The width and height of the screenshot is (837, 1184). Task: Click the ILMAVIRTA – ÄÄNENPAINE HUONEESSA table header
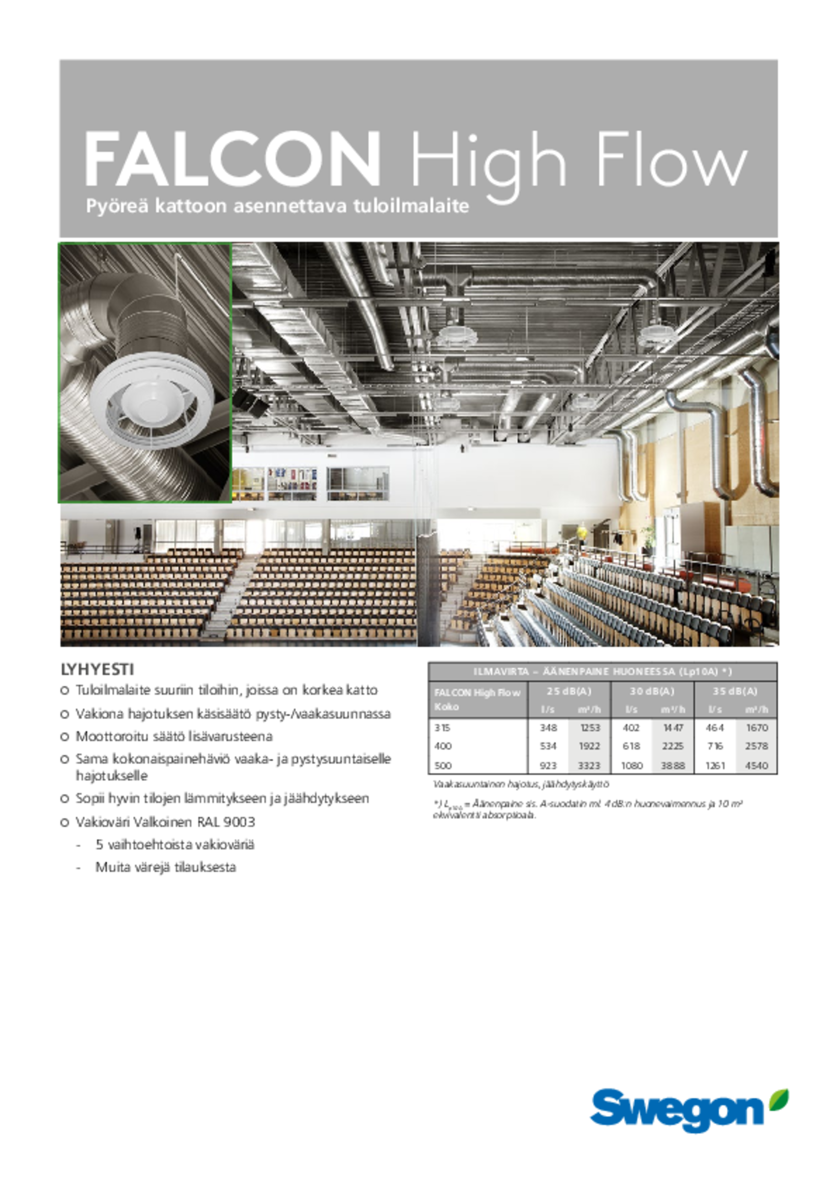602,672
